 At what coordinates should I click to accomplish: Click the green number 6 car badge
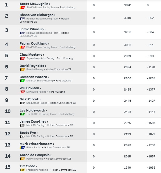[x=22, y=81]
